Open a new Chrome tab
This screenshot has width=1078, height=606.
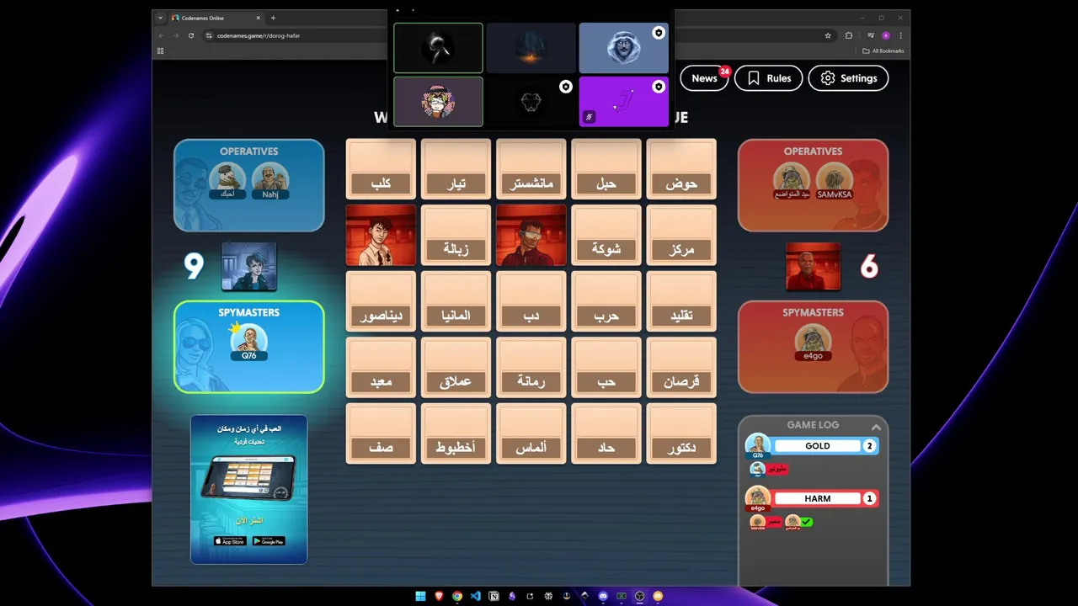click(273, 18)
